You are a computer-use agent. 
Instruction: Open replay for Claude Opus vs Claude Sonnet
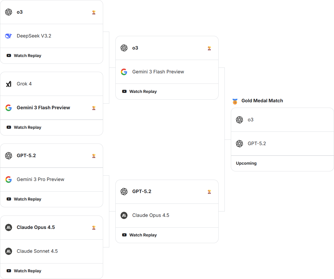pyautogui.click(x=27, y=271)
